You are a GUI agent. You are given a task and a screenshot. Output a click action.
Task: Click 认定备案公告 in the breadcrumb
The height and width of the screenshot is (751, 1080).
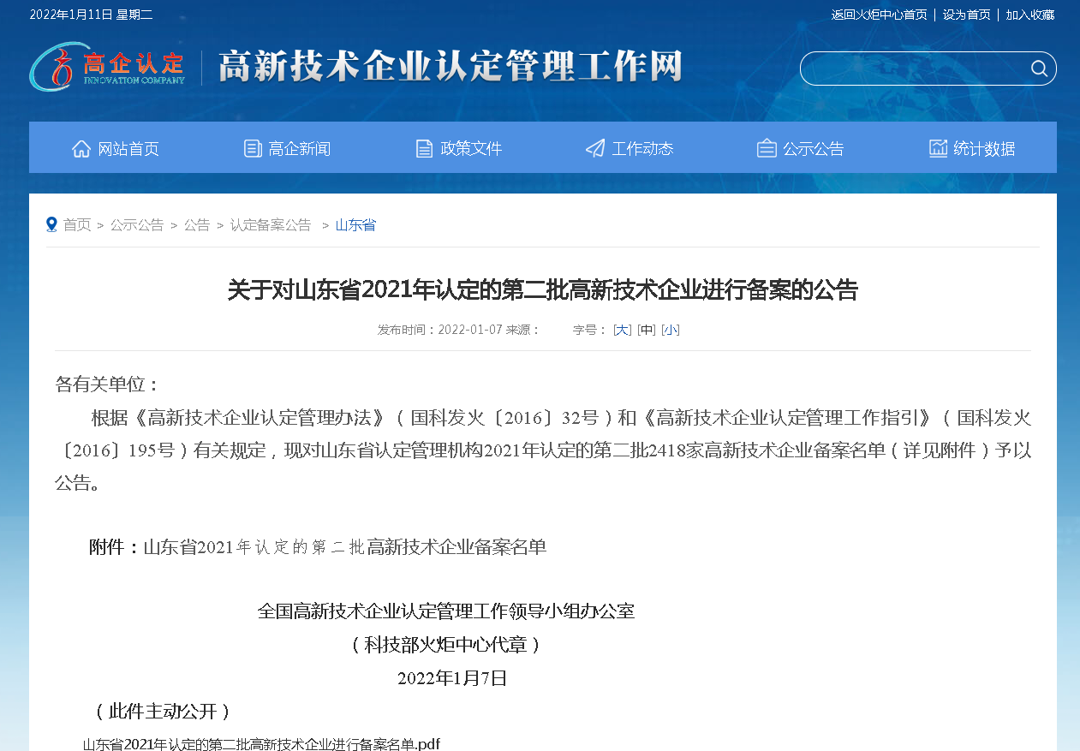(x=271, y=225)
